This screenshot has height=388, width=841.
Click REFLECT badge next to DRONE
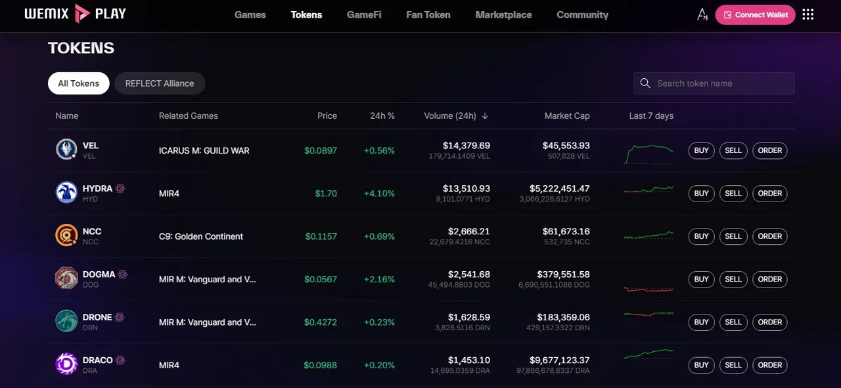pos(120,317)
